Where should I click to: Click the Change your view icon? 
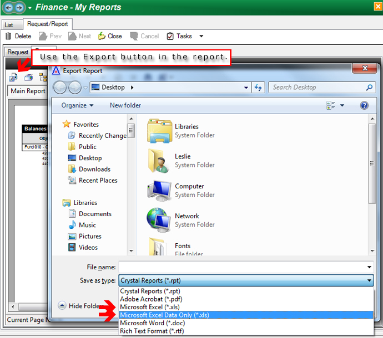click(330, 105)
